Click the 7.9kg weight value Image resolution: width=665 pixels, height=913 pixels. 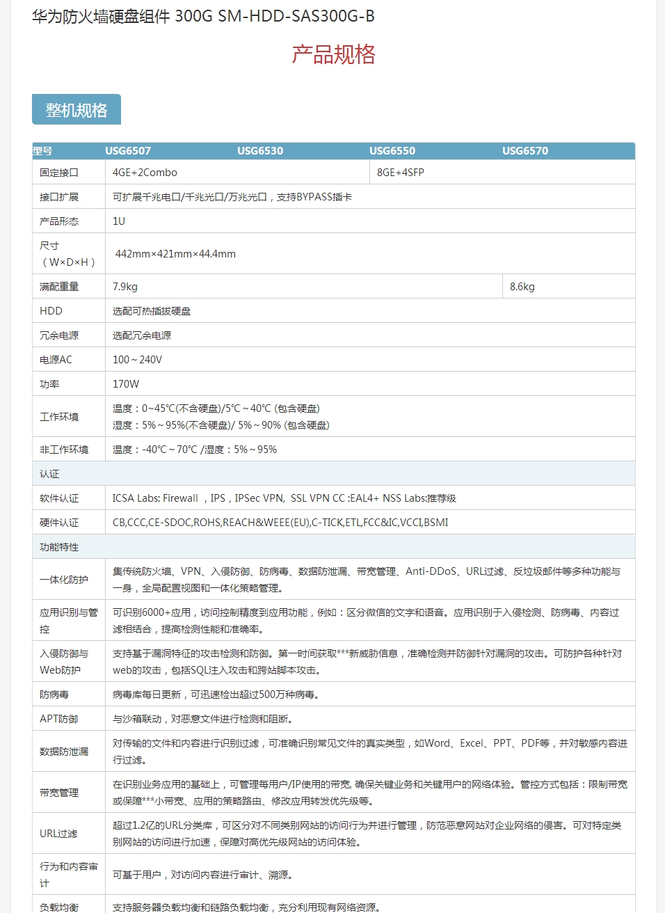125,287
